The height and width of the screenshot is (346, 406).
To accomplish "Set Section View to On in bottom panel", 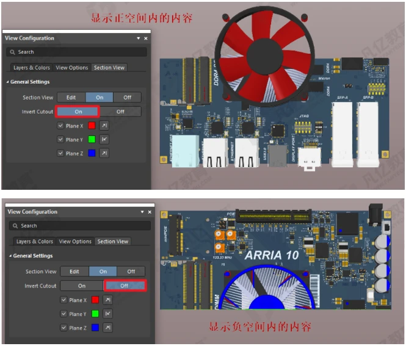I will (x=103, y=272).
